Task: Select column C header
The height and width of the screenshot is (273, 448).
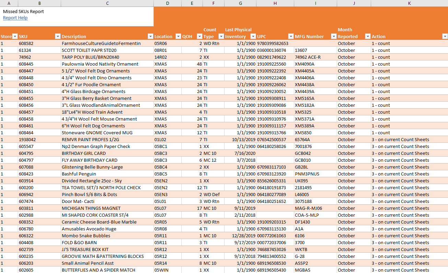Action: (107, 3)
